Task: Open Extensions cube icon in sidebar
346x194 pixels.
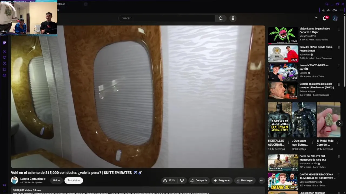Action: click(4, 70)
